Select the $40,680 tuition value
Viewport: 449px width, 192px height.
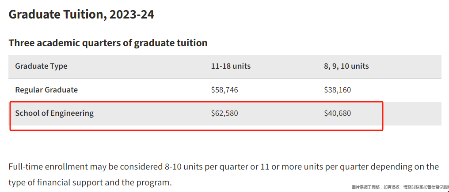coord(337,114)
